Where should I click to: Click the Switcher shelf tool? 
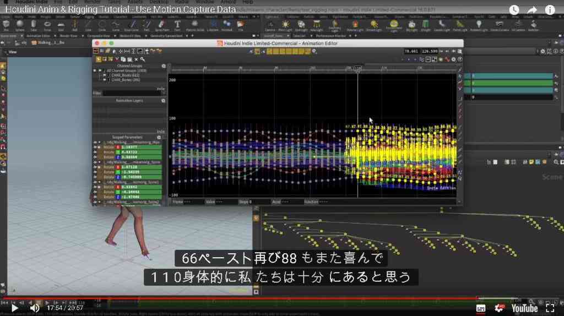click(533, 25)
